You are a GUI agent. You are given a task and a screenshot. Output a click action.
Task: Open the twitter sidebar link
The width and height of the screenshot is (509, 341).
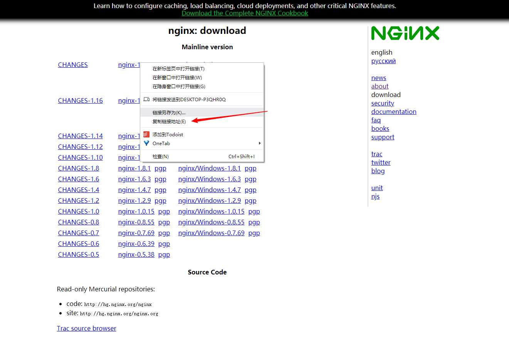(x=381, y=162)
